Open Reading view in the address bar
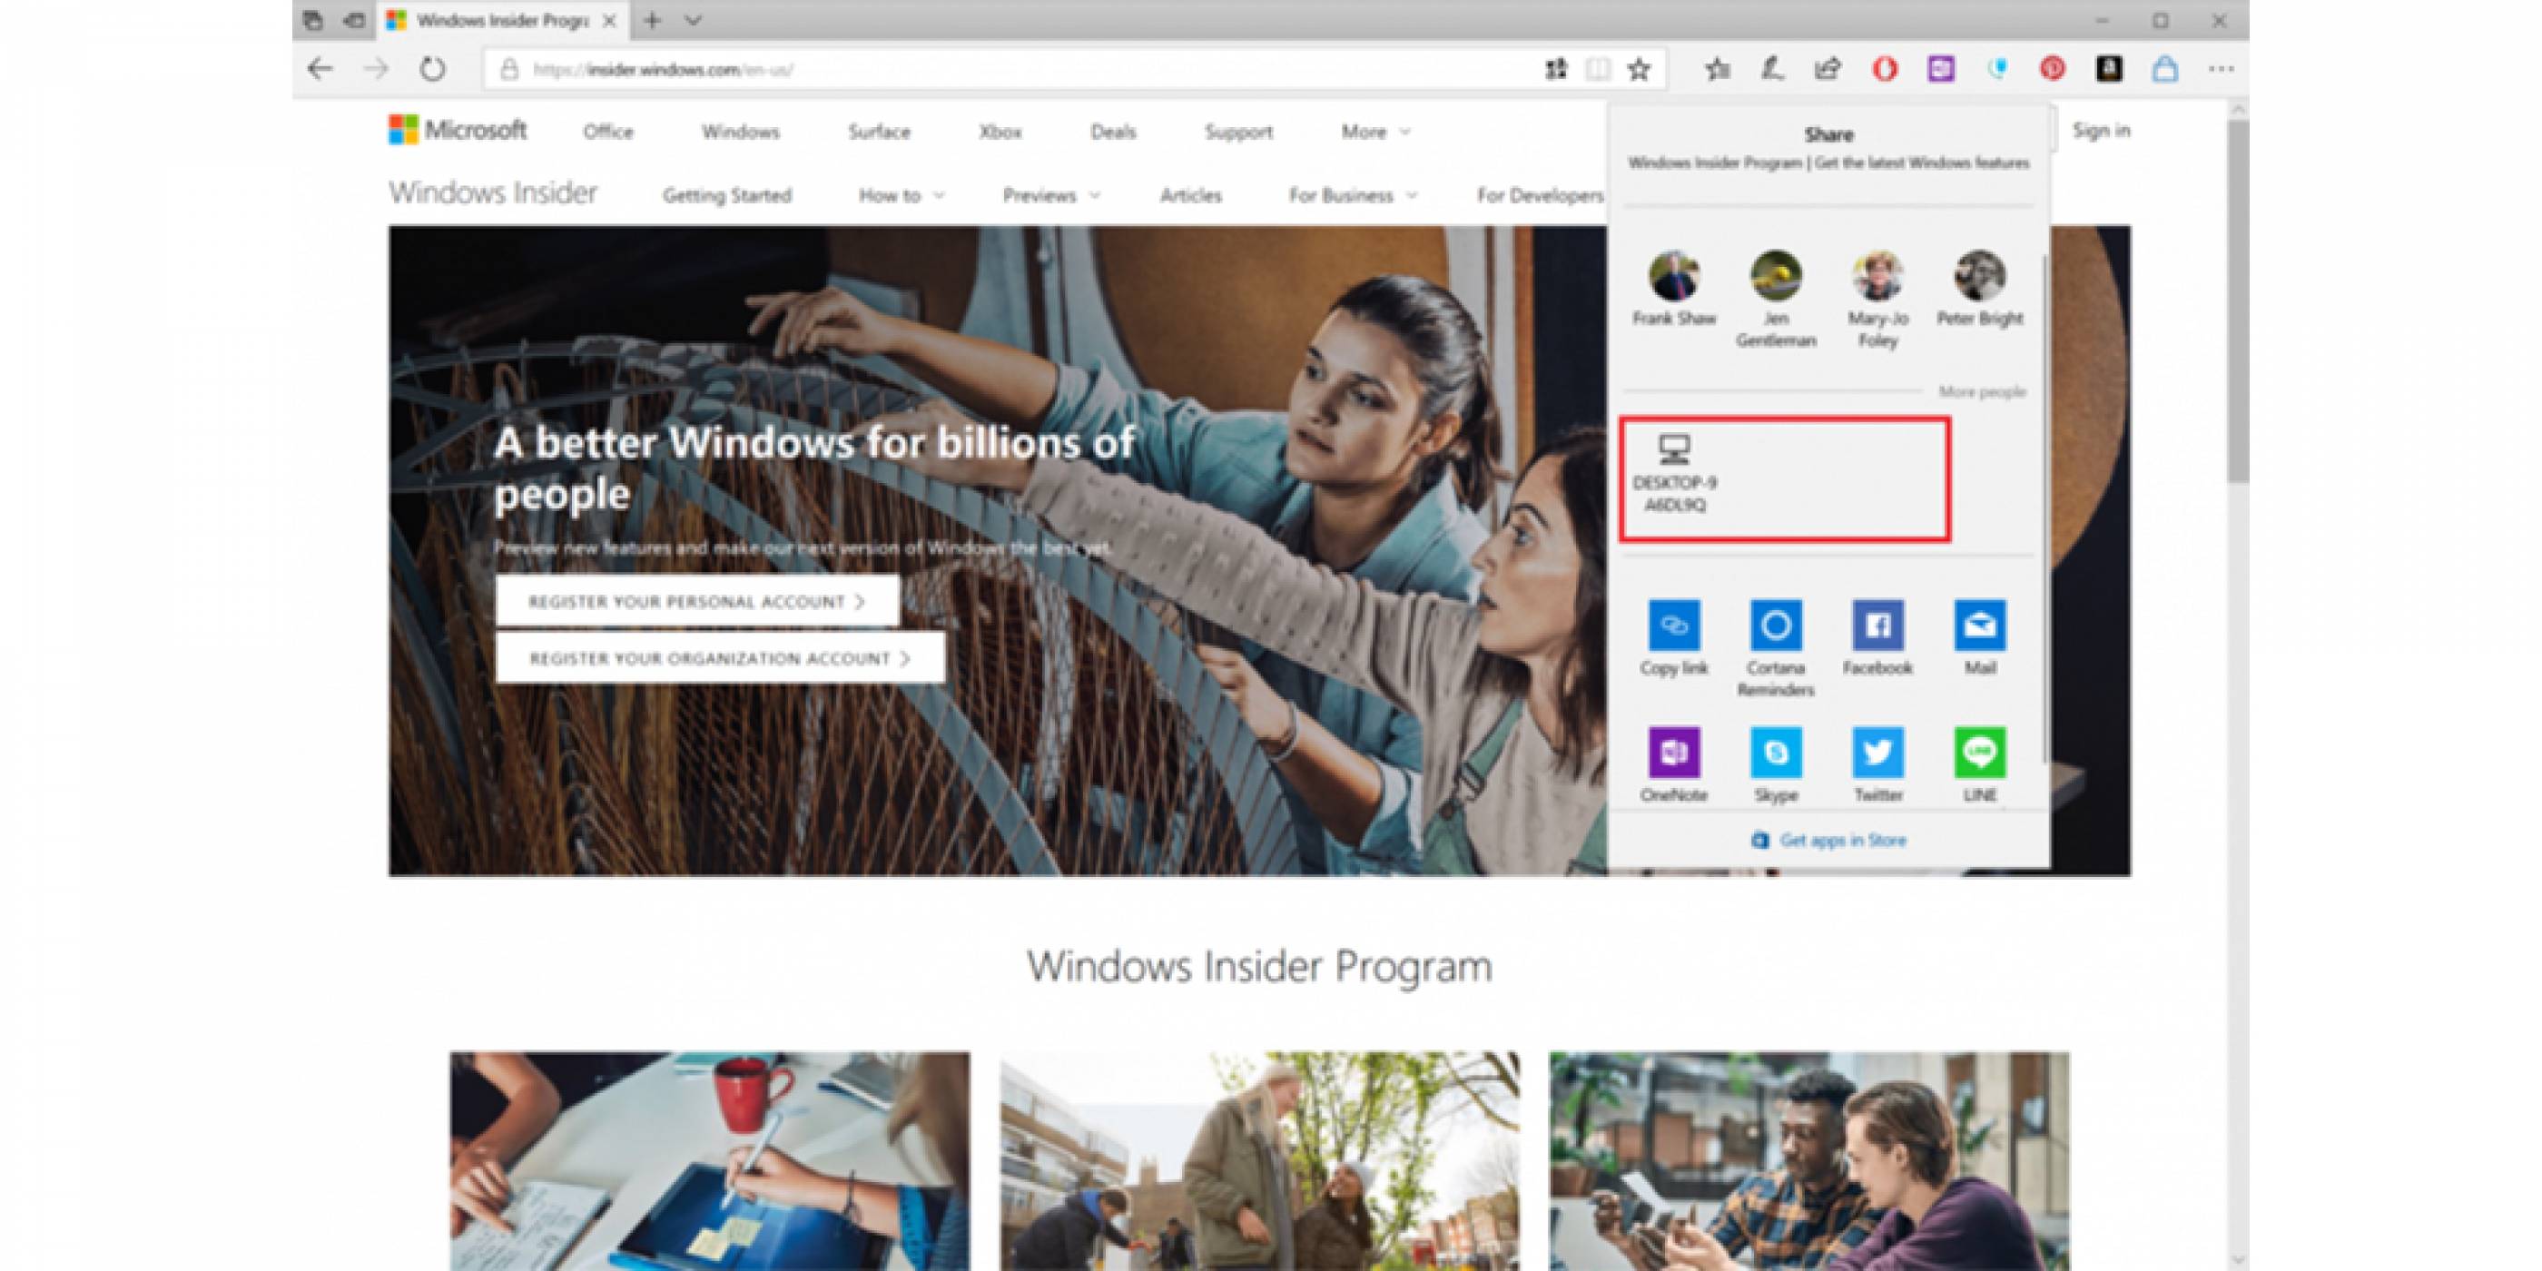The image size is (2542, 1271). [1598, 68]
